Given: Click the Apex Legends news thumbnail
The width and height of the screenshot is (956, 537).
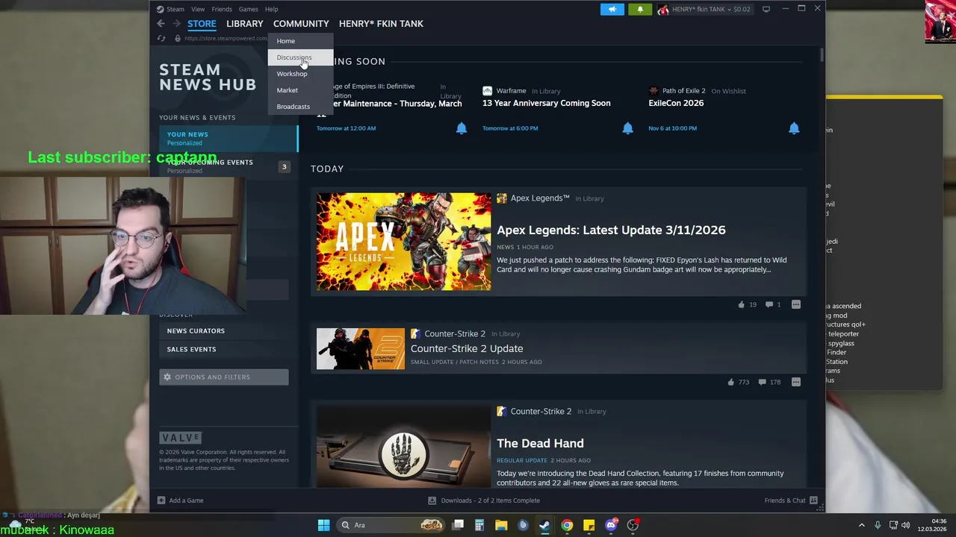Looking at the screenshot, I should [x=403, y=242].
